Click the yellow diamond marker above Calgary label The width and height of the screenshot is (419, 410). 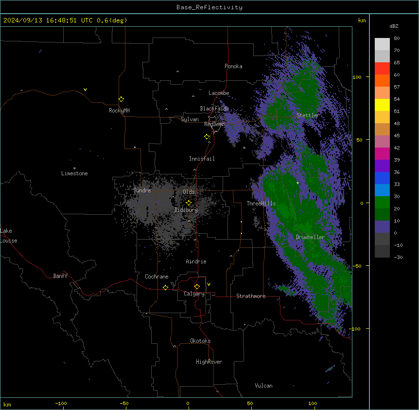(x=197, y=287)
